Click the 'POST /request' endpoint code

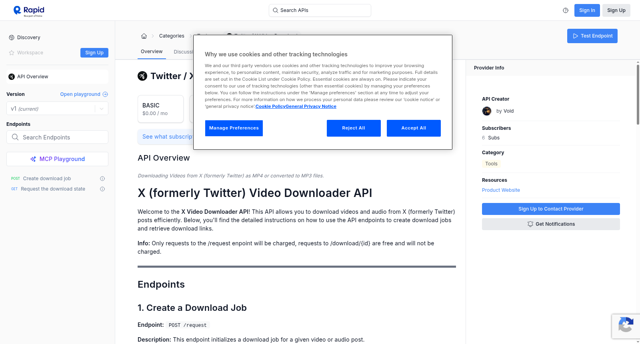(188, 325)
